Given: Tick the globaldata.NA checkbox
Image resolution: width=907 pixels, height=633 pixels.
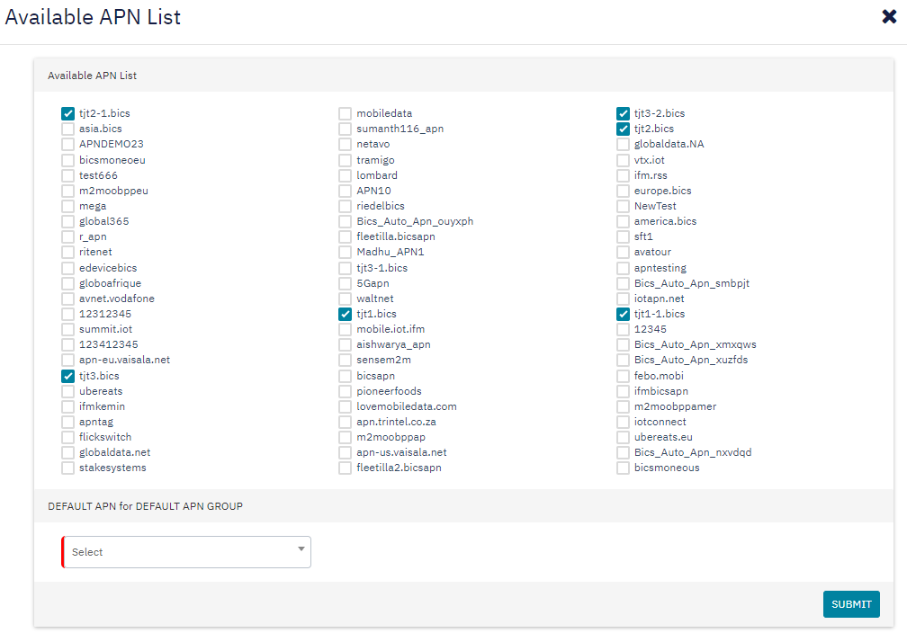Looking at the screenshot, I should 623,144.
